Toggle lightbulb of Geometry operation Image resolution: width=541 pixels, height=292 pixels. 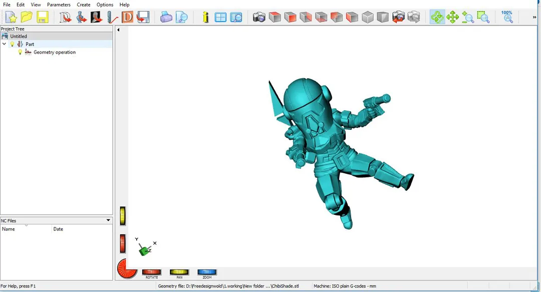click(x=21, y=52)
